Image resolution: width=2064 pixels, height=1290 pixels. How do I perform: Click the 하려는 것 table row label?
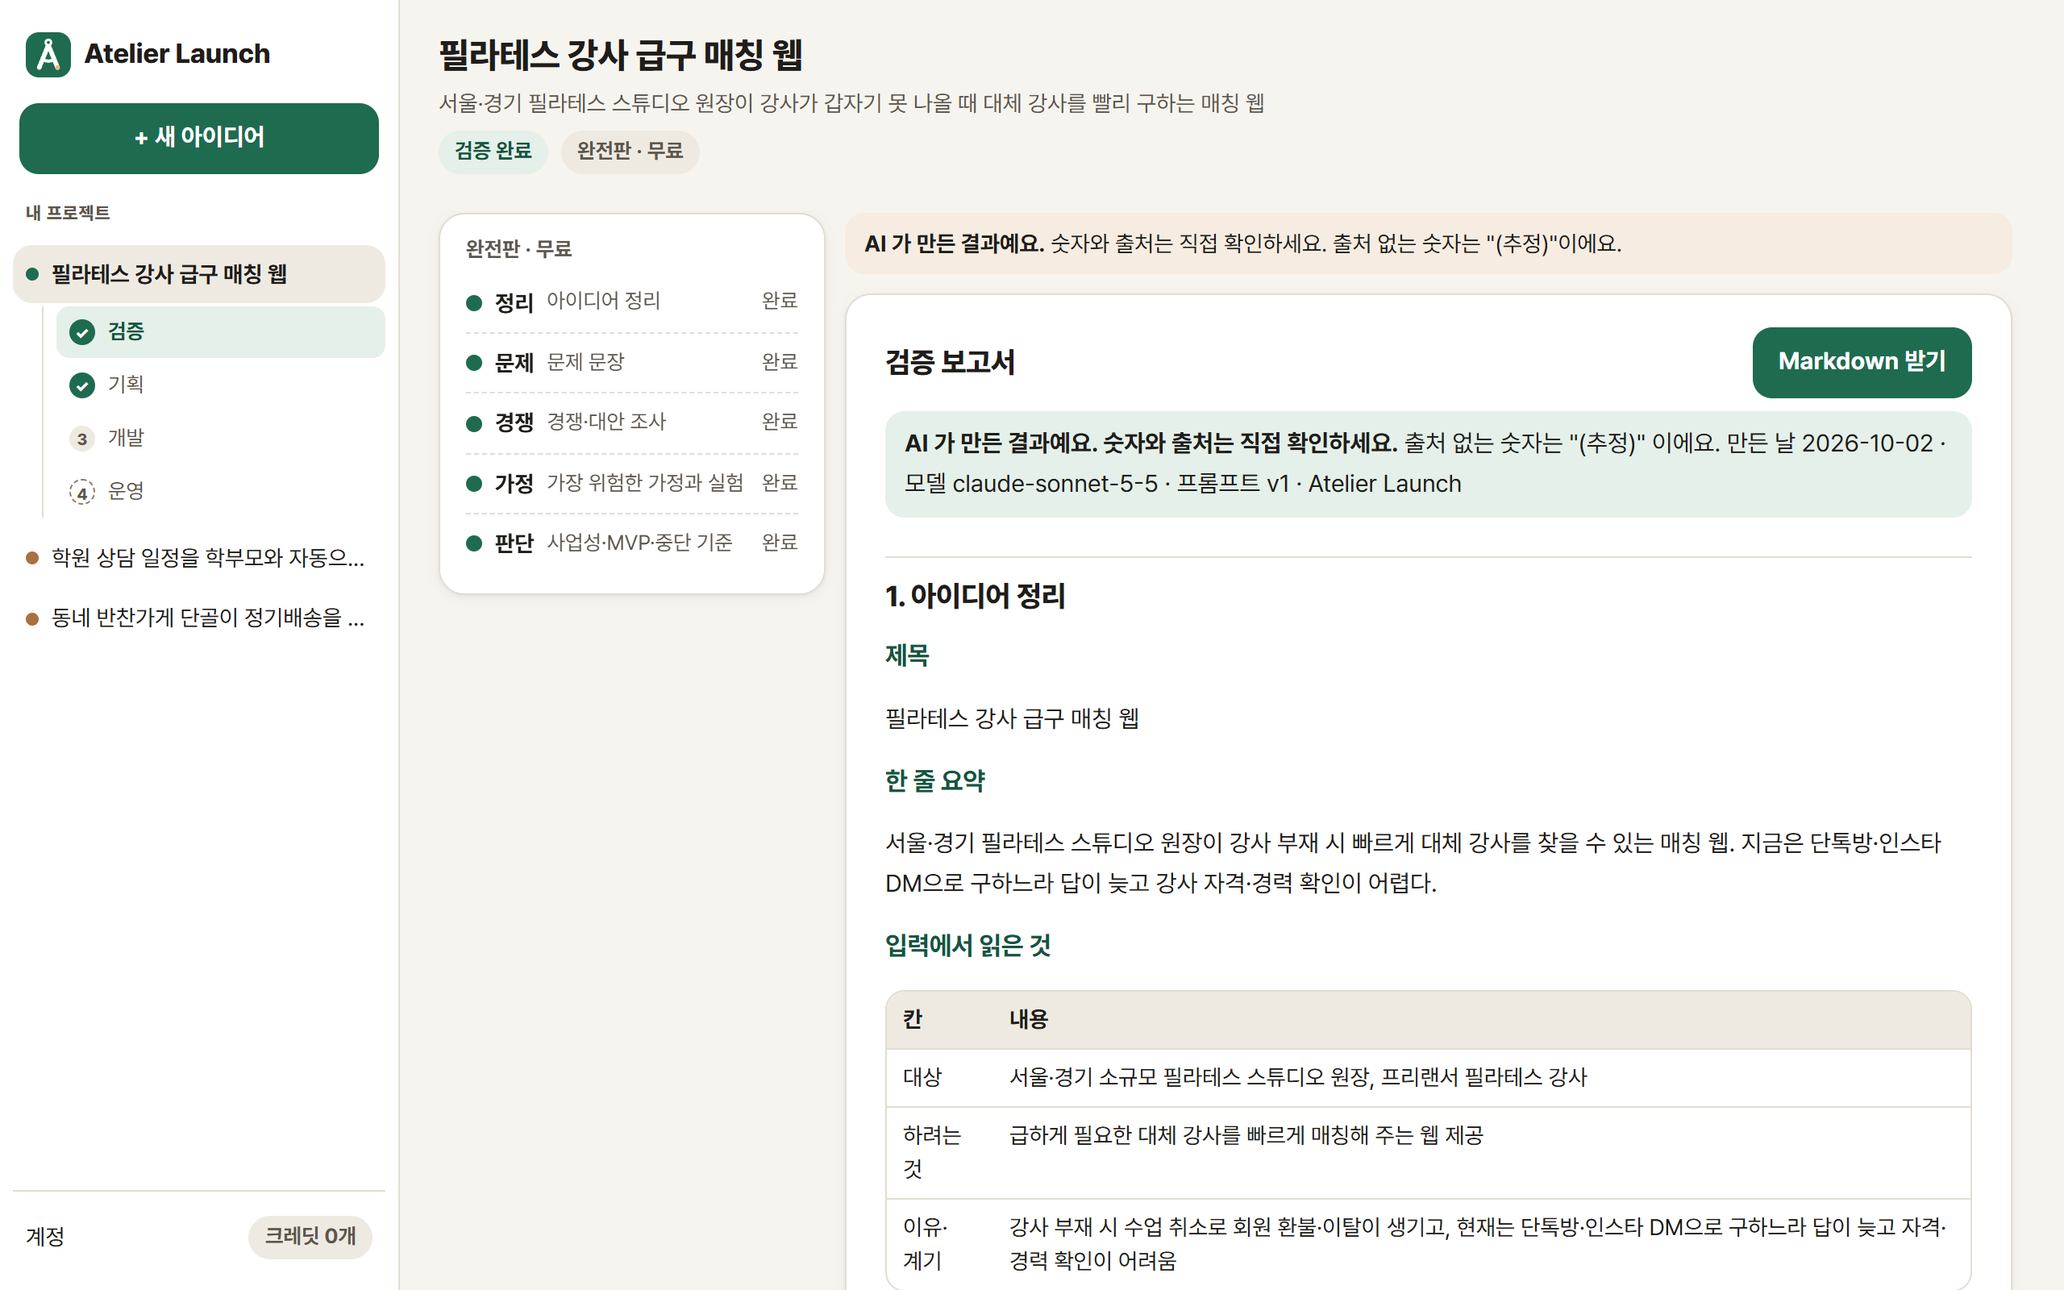click(x=931, y=1152)
